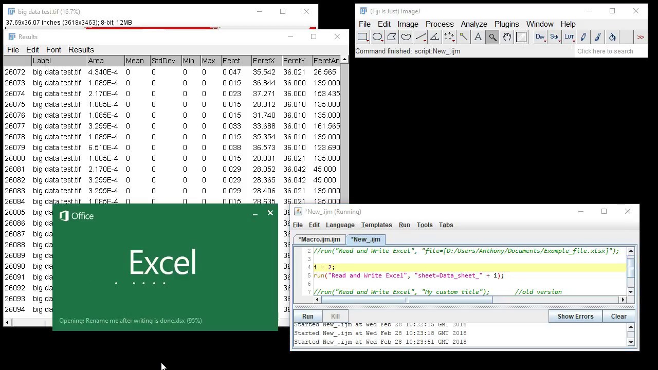
Task: Select the Angle tool
Action: (x=435, y=37)
